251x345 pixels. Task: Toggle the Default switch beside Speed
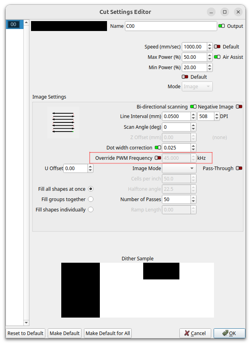(x=217, y=47)
